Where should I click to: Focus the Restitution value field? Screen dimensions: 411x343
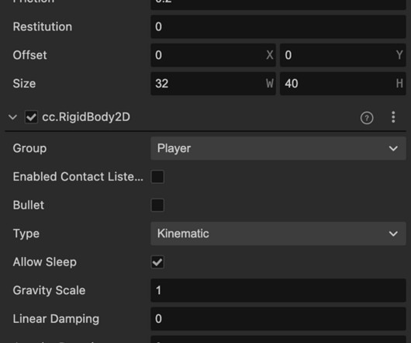click(278, 26)
